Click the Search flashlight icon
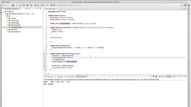This screenshot has width=191, height=107. (47, 5)
